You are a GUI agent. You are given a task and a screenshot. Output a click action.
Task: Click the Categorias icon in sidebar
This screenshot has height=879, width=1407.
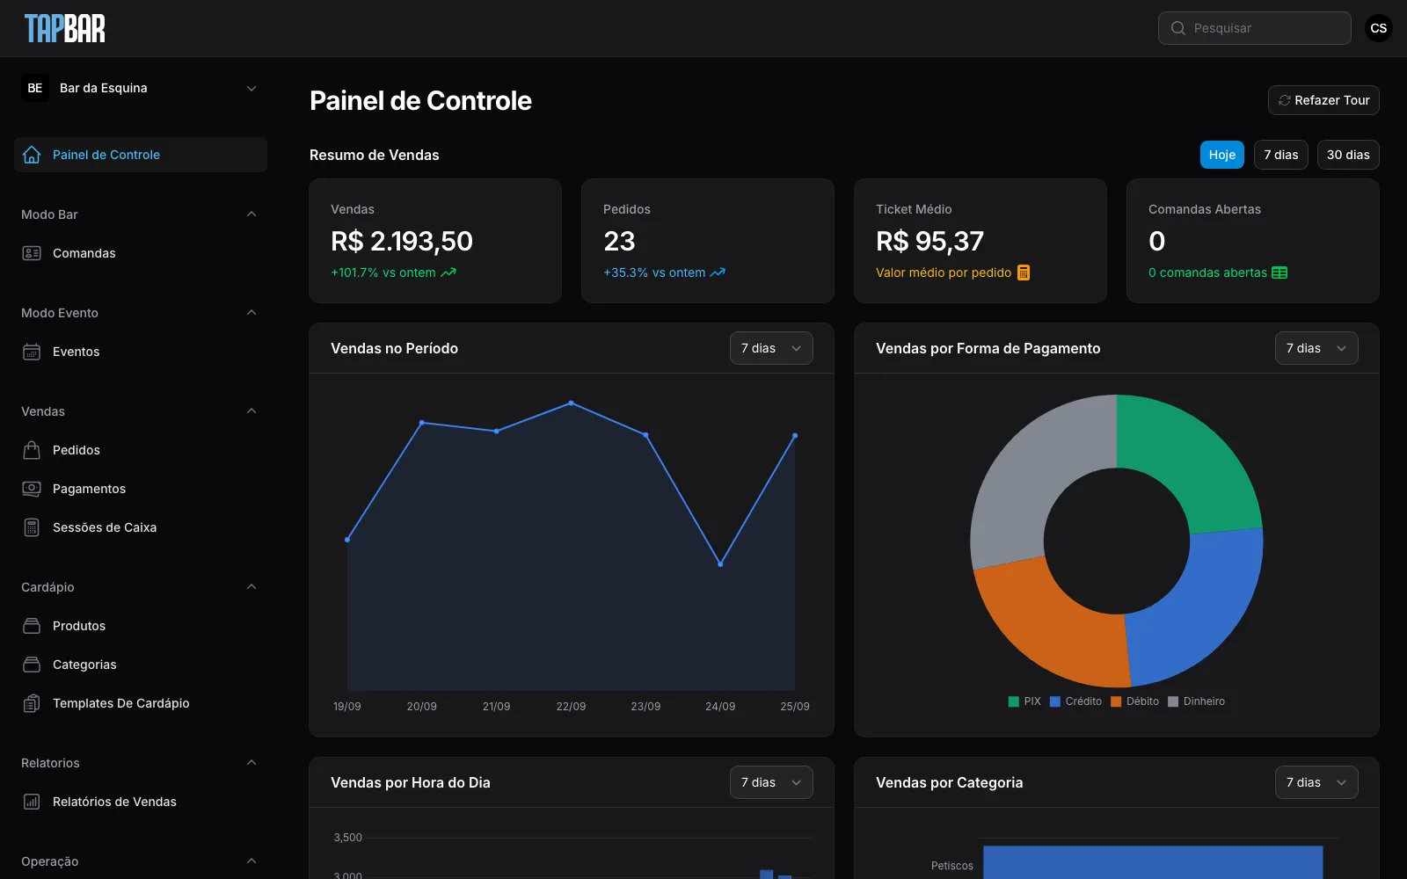pyautogui.click(x=32, y=665)
